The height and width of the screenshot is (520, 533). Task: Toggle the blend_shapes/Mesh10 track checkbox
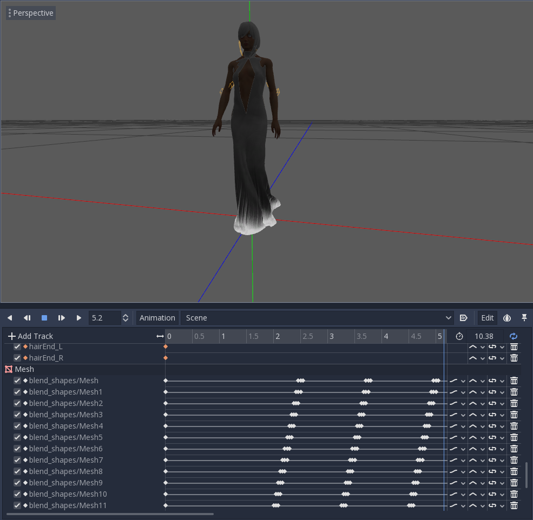pos(17,494)
